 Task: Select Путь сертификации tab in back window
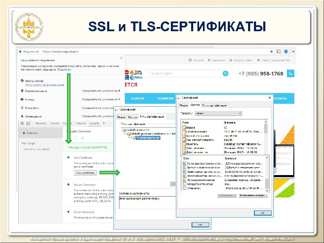tap(152, 116)
